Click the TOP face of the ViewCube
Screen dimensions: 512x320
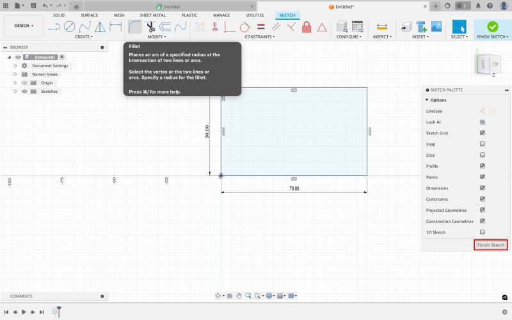tap(495, 65)
